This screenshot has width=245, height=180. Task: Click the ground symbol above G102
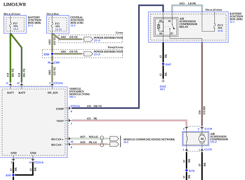click(163, 81)
